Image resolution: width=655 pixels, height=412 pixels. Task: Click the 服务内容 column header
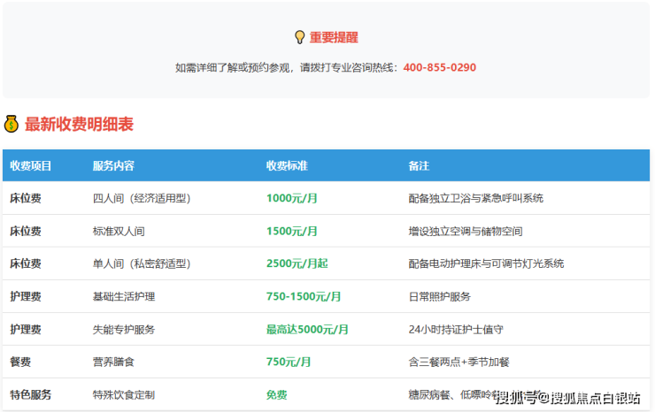pos(113,165)
